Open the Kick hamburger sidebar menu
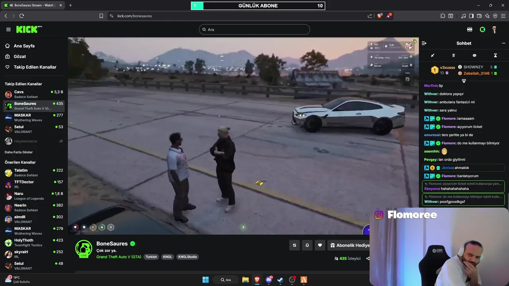The image size is (509, 286). 8,29
